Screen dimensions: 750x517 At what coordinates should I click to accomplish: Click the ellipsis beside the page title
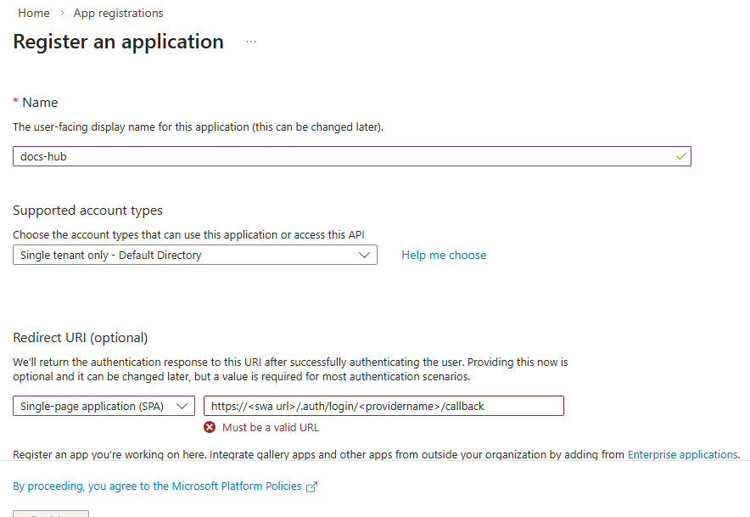[x=250, y=41]
